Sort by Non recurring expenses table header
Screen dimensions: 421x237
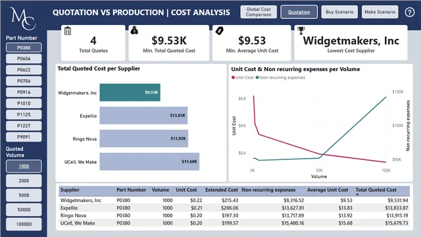point(268,190)
